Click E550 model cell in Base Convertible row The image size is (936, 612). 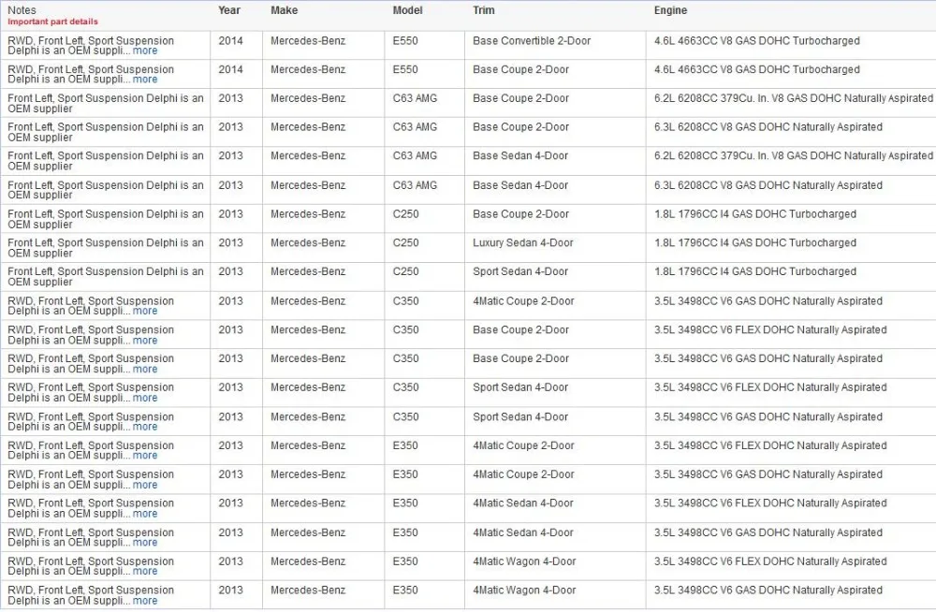click(405, 40)
